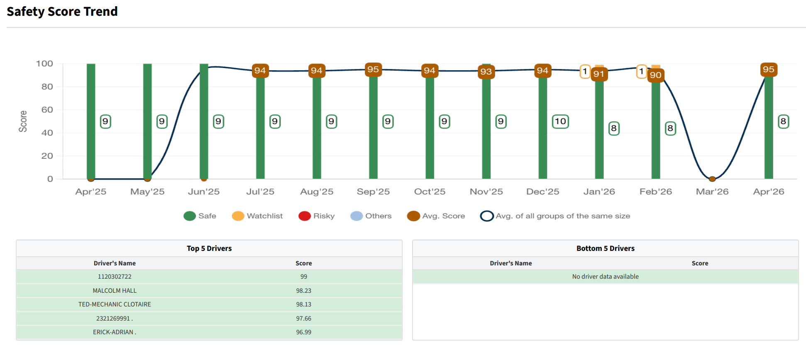Select the Sep'25 avg score marker 95
This screenshot has width=806, height=350.
(x=373, y=69)
